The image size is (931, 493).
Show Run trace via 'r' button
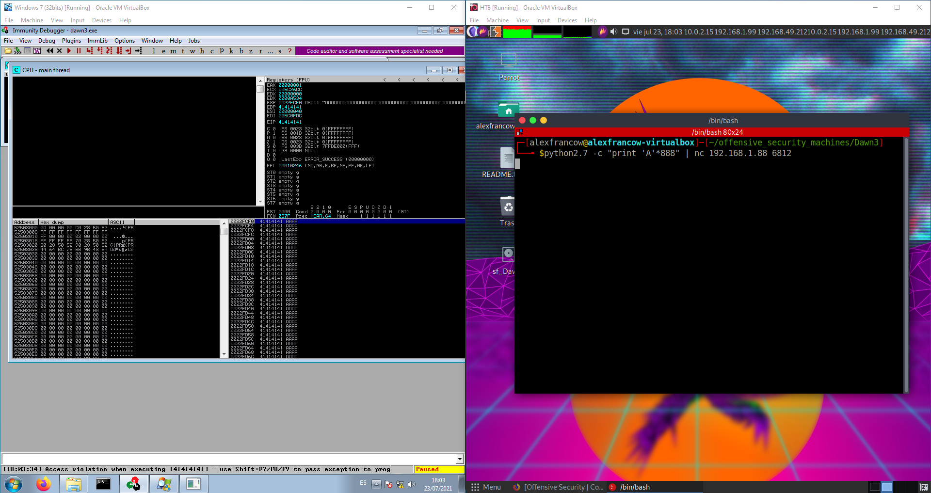click(260, 51)
